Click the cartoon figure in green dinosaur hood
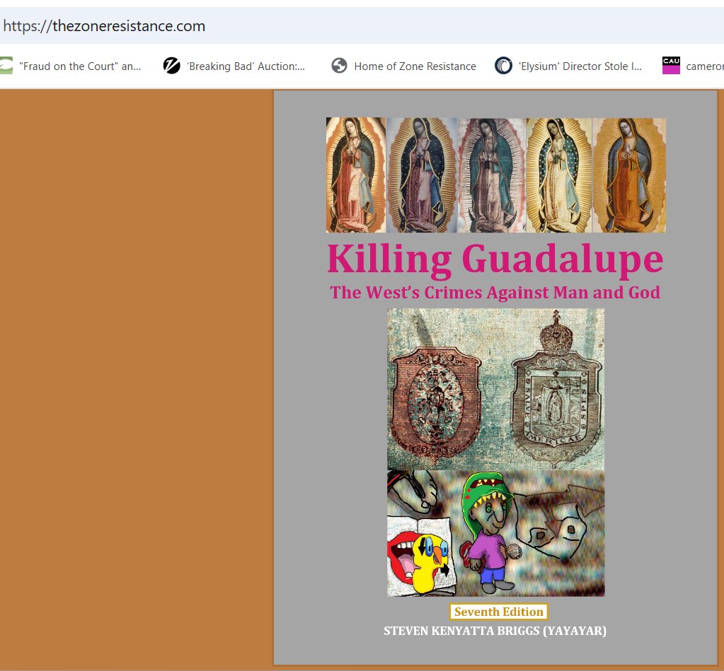724x671 pixels. [490, 533]
